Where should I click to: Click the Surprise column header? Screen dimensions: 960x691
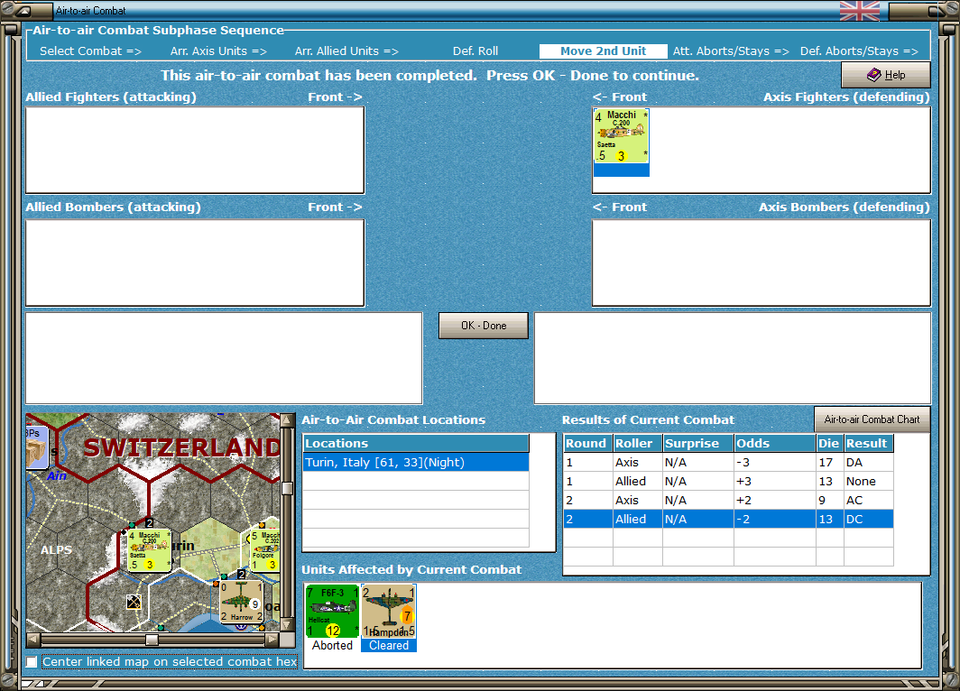[698, 443]
